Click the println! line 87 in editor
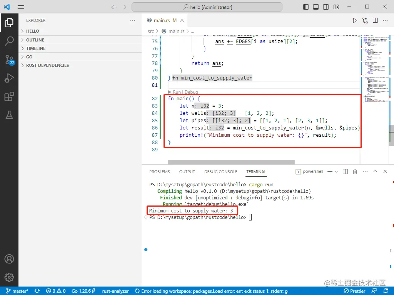This screenshot has width=394, height=295. coord(257,135)
